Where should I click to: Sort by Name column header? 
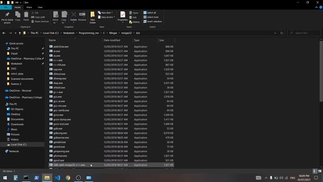coord(75,40)
